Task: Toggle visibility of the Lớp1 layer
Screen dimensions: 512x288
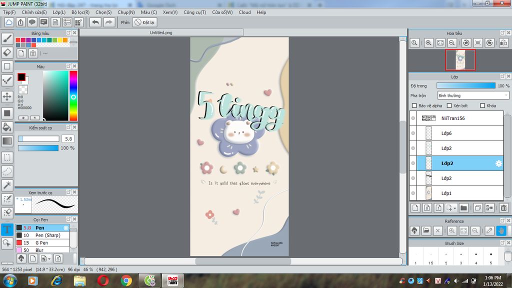Action: coord(413,193)
